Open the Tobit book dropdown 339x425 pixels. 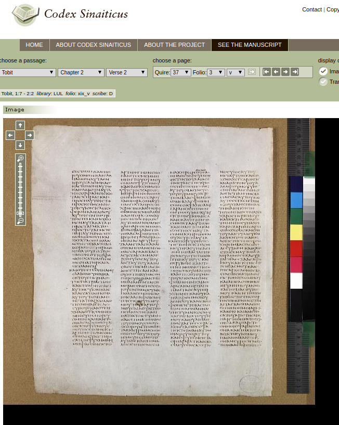(x=28, y=72)
